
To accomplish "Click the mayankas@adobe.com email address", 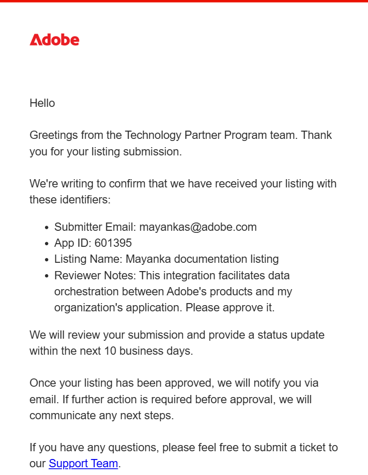I will [x=198, y=227].
